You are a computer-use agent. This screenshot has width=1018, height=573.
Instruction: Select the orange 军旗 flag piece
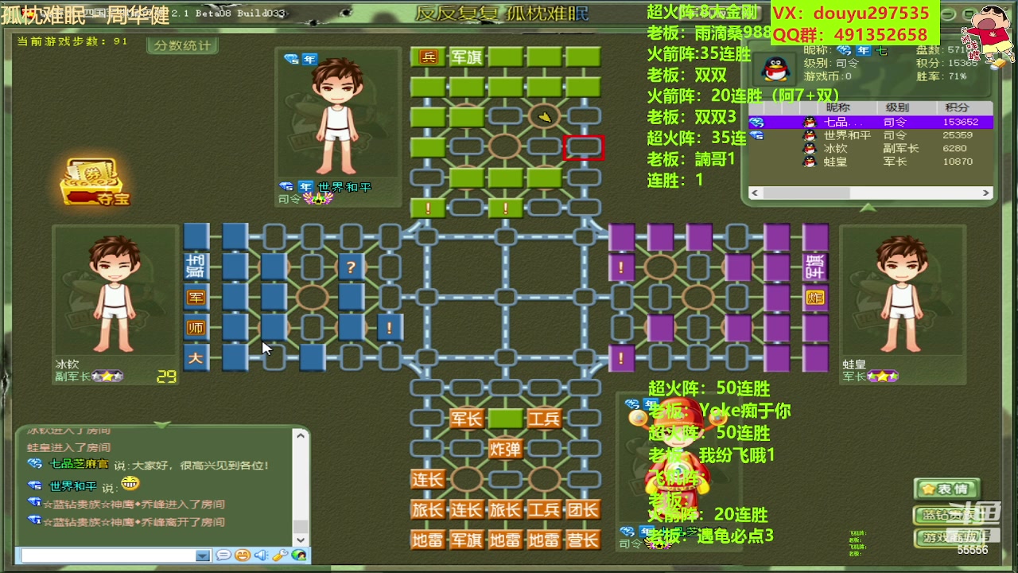click(467, 540)
